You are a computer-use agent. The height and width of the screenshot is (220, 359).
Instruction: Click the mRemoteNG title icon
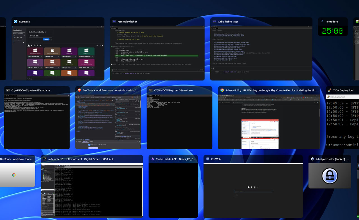tap(45, 159)
